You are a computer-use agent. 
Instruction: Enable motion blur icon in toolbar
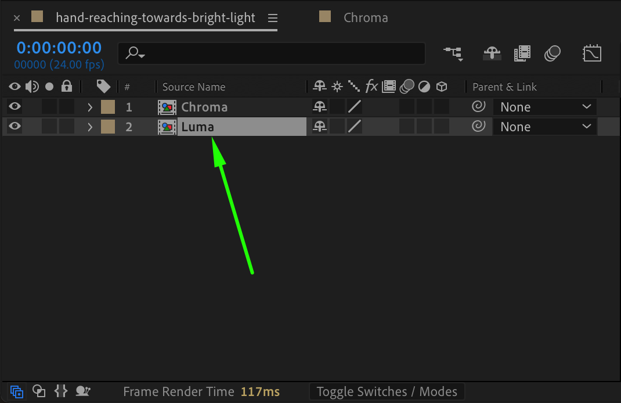[552, 53]
